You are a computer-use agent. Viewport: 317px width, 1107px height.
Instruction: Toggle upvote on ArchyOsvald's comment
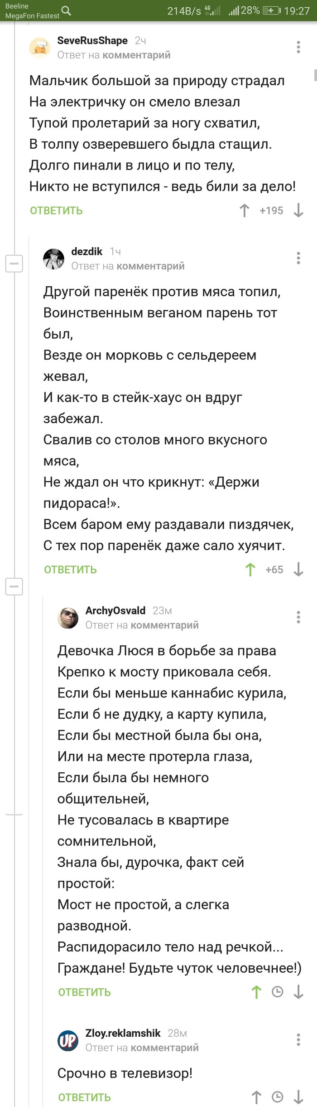tap(257, 992)
